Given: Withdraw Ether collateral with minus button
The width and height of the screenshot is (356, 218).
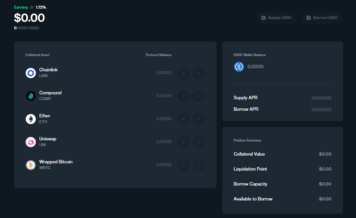Looking at the screenshot, I should [199, 119].
